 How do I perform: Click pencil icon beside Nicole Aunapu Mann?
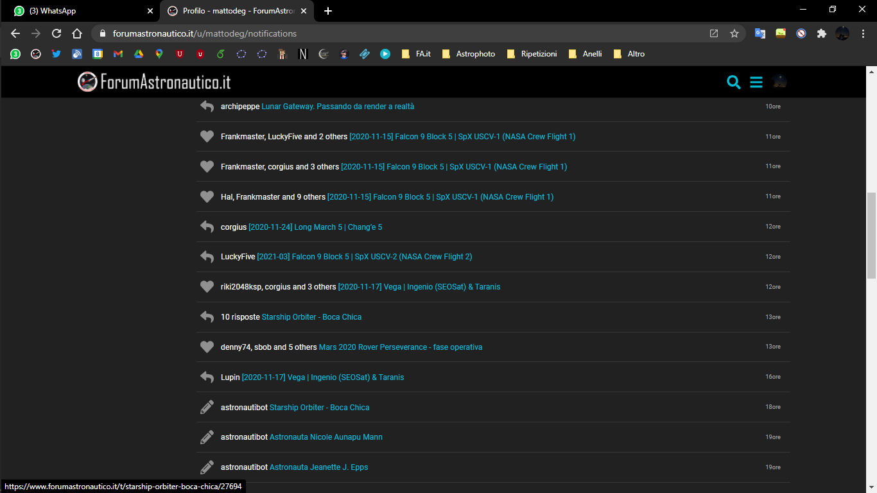[207, 437]
